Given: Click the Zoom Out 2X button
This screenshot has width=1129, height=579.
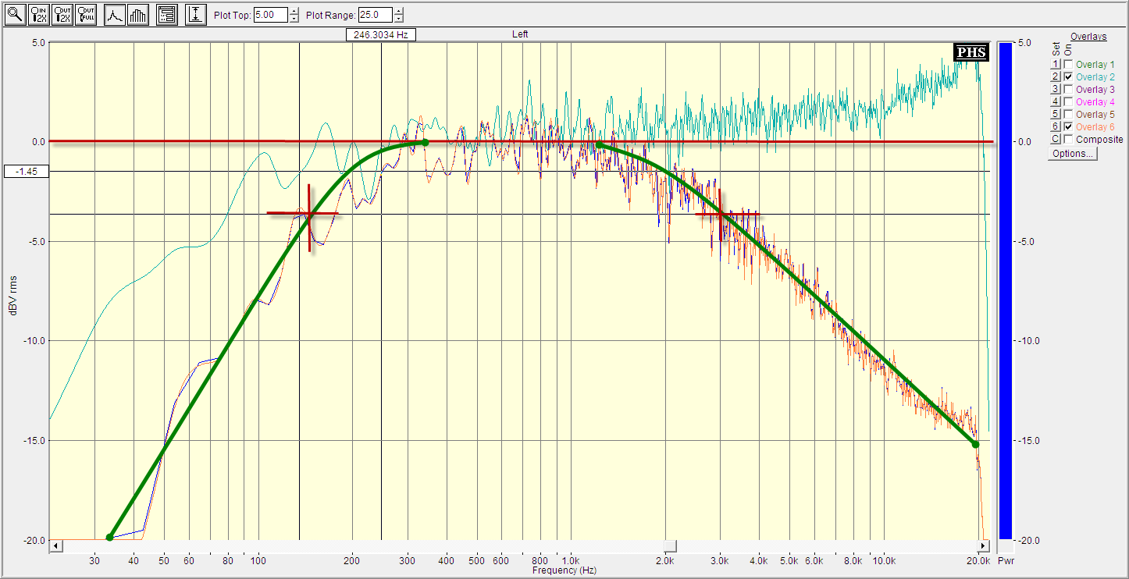Looking at the screenshot, I should point(62,15).
